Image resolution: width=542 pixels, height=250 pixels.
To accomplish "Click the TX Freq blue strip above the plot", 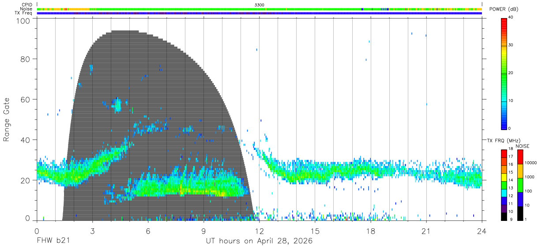I will tap(259, 13).
